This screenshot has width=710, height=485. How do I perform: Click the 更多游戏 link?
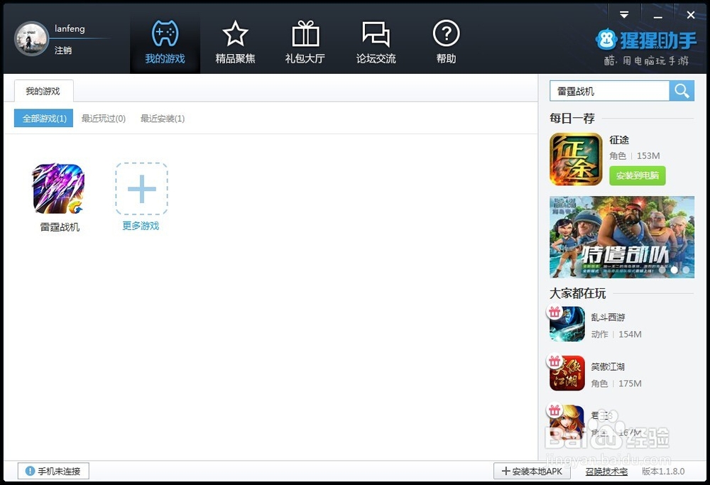[141, 226]
